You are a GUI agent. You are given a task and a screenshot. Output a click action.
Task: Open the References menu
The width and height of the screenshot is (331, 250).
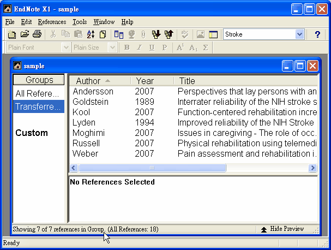pos(52,22)
